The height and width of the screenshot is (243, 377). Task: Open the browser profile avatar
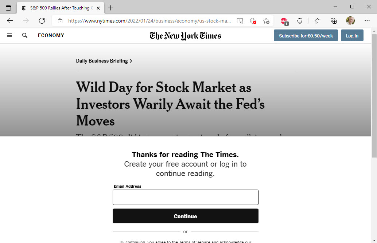pos(350,21)
